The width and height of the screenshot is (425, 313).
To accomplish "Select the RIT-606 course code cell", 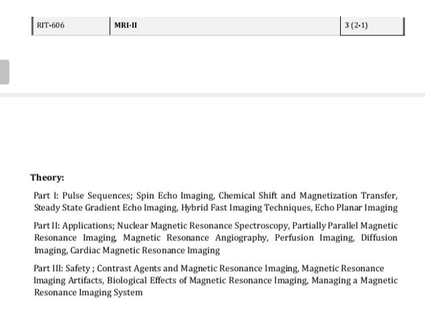I will click(71, 26).
